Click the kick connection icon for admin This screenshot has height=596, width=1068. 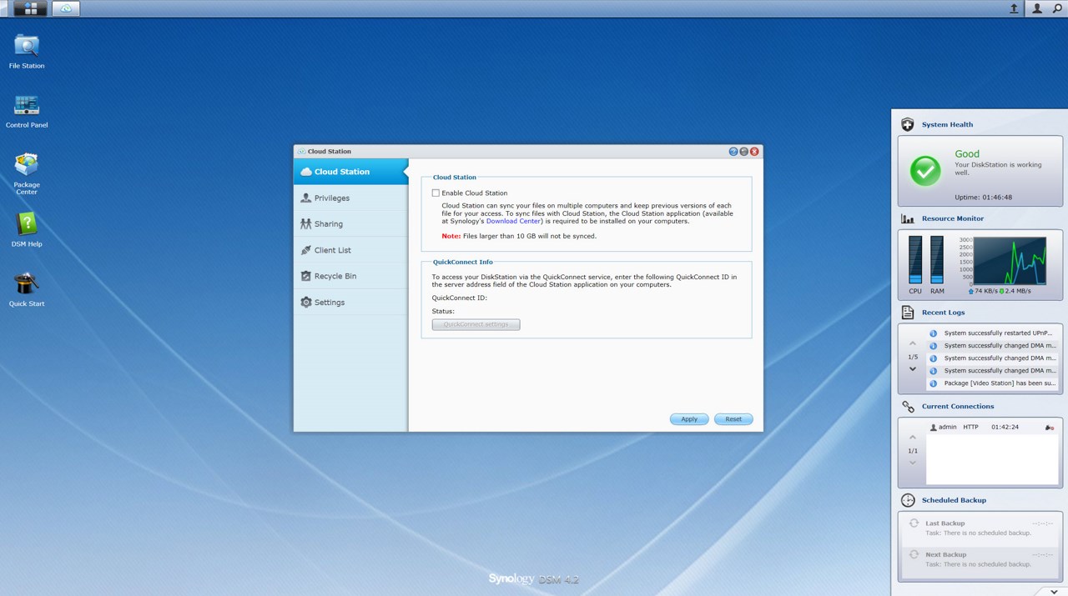(1049, 428)
